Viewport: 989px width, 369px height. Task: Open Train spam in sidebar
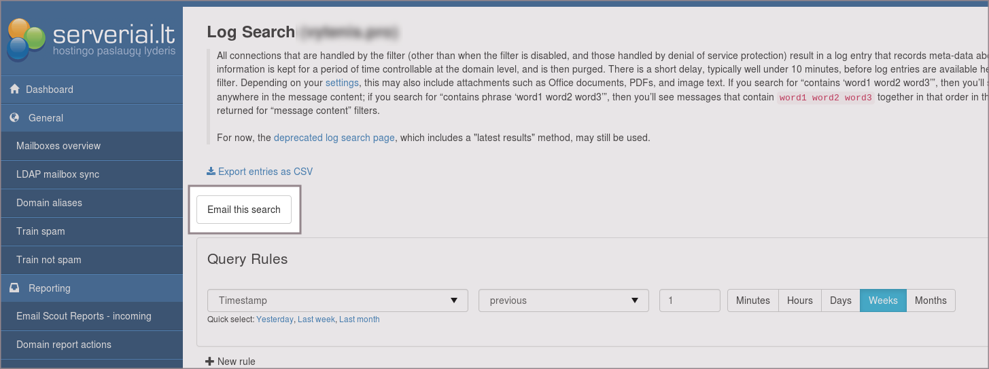tap(41, 231)
